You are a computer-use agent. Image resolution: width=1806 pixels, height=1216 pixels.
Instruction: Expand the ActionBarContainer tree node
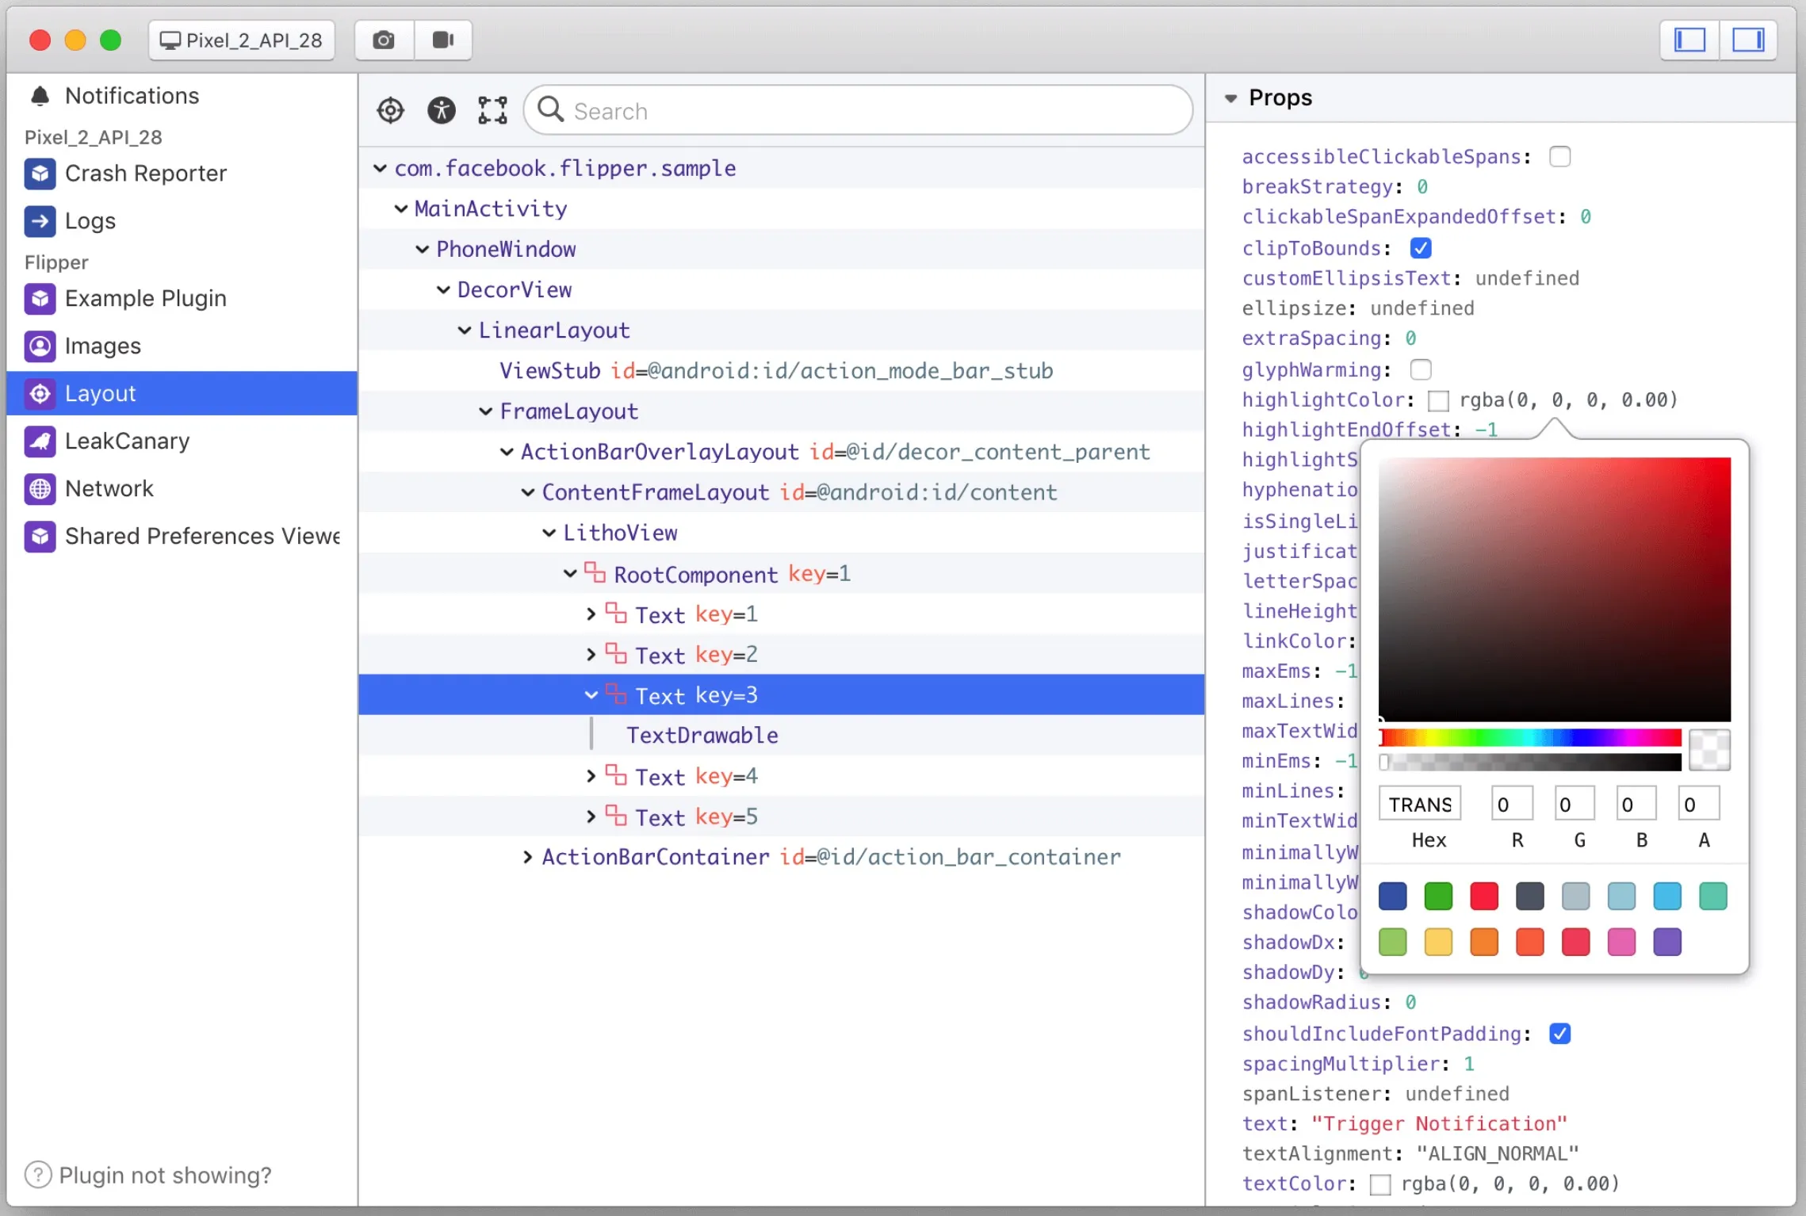click(x=527, y=857)
